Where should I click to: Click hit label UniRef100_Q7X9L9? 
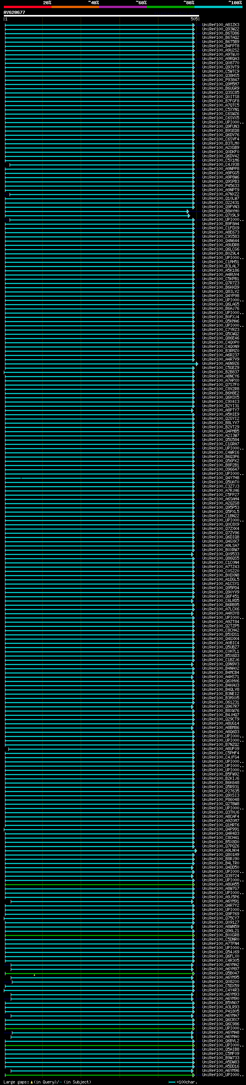pyautogui.click(x=220, y=215)
